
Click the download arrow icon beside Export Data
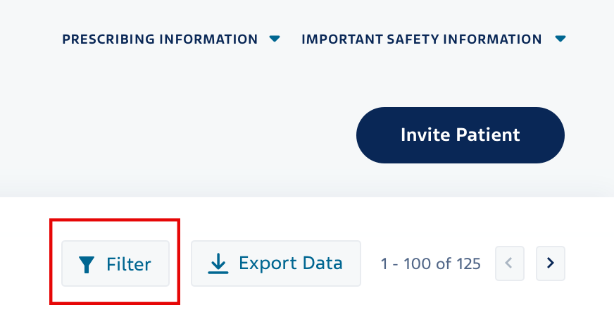pyautogui.click(x=218, y=263)
